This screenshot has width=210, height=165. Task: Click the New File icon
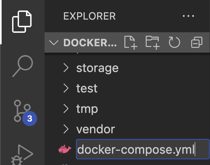(131, 42)
